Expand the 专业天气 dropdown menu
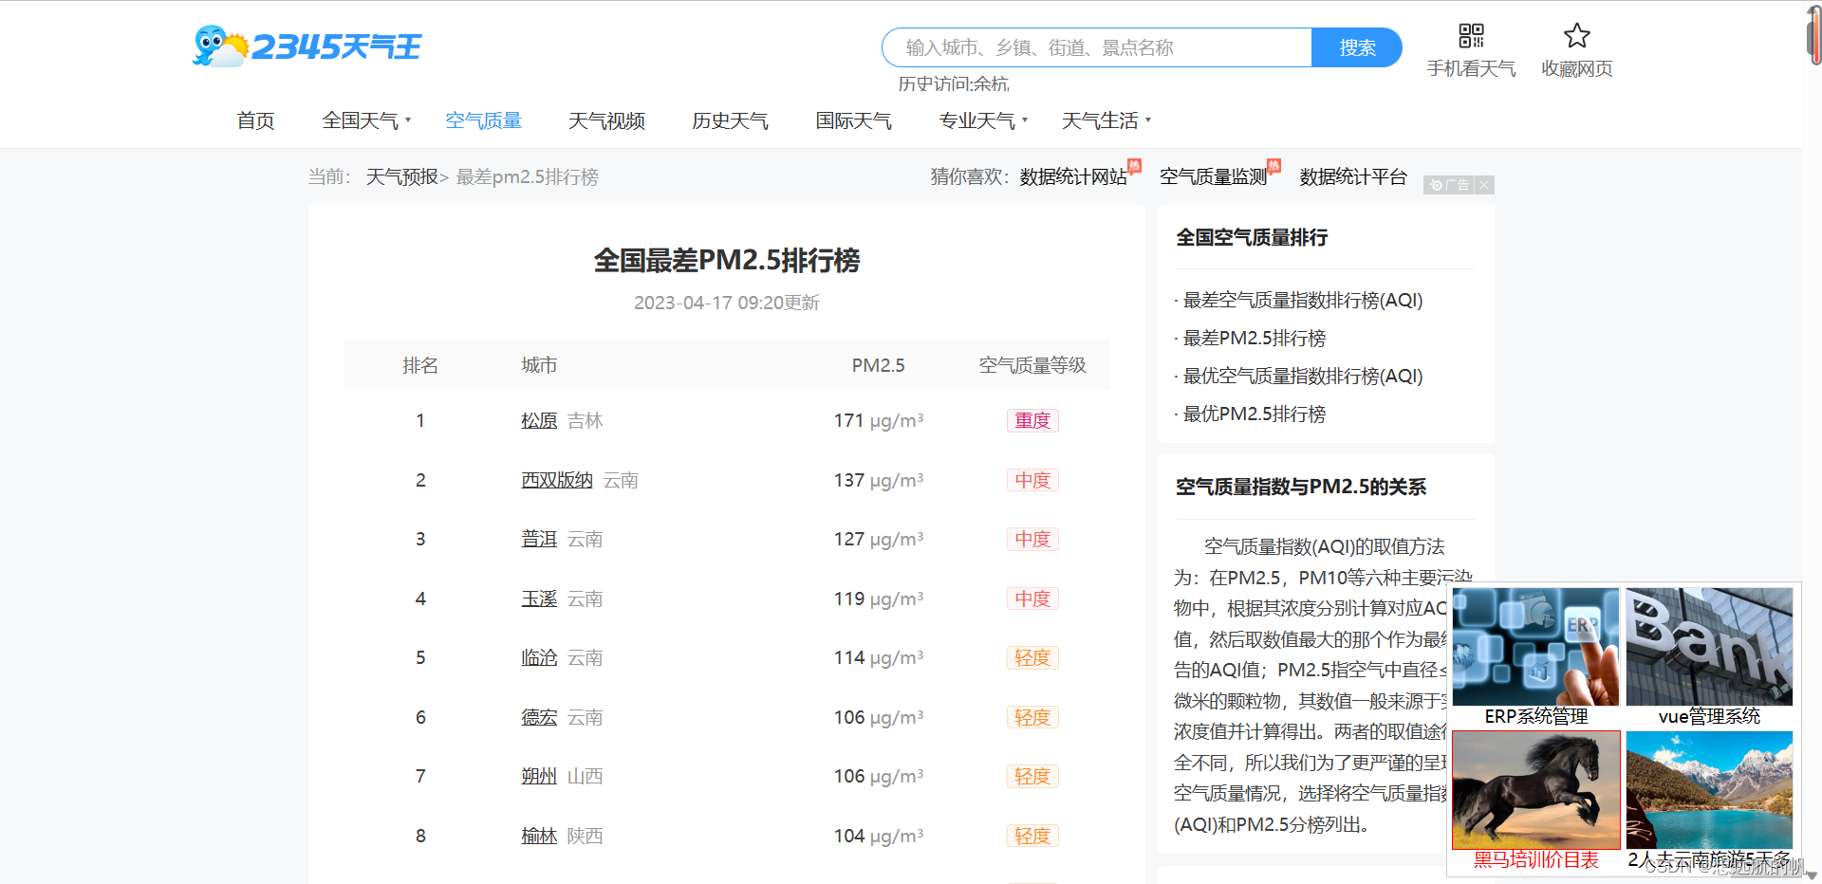The height and width of the screenshot is (884, 1822). (x=983, y=120)
